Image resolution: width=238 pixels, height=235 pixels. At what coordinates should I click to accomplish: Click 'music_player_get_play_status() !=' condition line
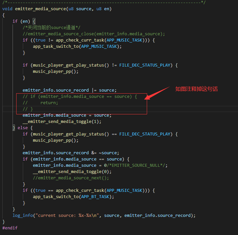[100, 65]
